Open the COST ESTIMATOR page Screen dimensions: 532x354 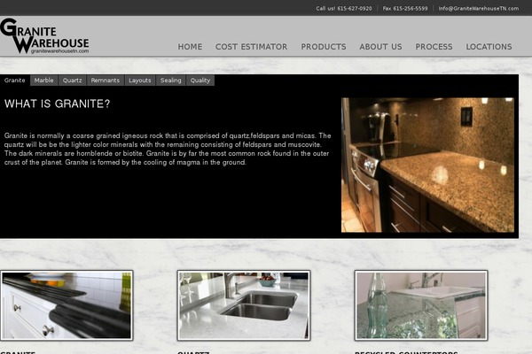252,47
